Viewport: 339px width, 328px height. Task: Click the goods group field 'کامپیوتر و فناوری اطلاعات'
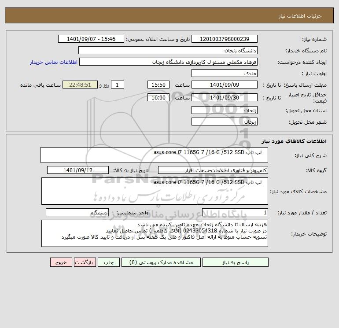[x=213, y=170]
